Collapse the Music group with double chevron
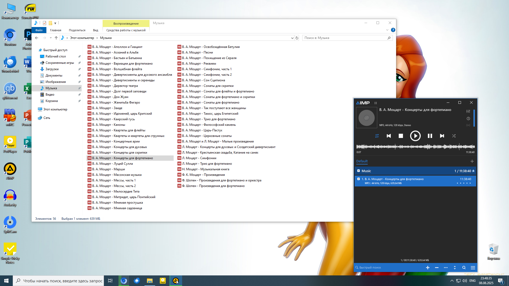Screen dimensions: 509x286 click(x=473, y=171)
